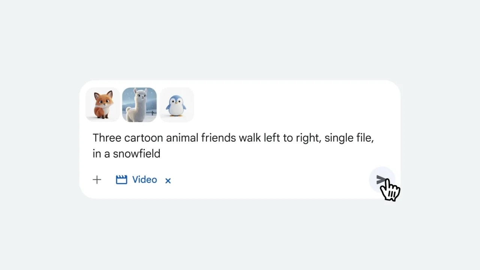Place cursor in the word "cartoon"
The image size is (480, 270).
[x=144, y=138]
